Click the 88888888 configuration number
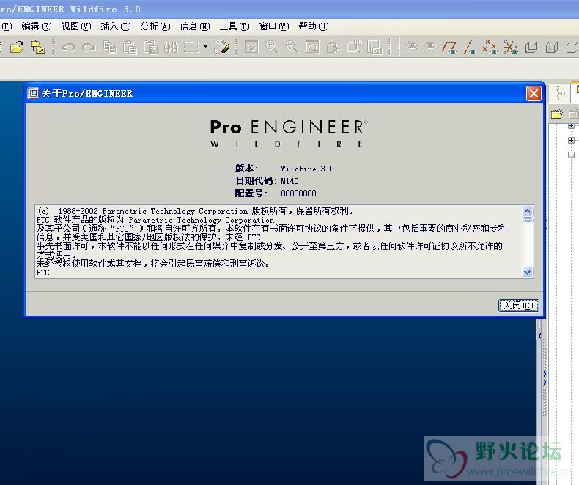Screen dimensions: 579x485 (x=298, y=193)
